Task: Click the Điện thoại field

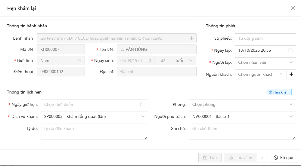Action: 61,72
